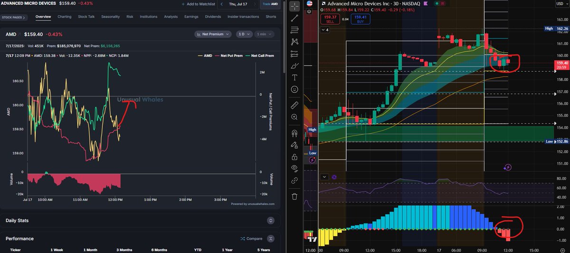Select the text annotation tool

295,77
